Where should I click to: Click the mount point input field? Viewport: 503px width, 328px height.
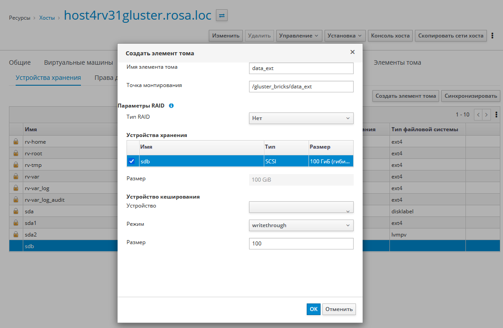point(301,87)
